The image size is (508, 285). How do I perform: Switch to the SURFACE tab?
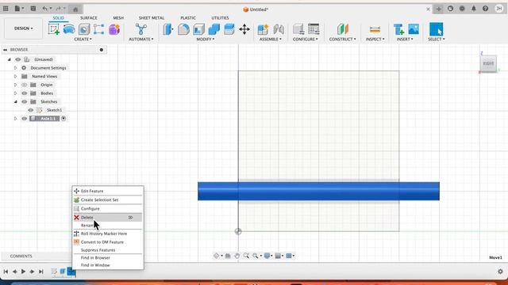click(88, 17)
